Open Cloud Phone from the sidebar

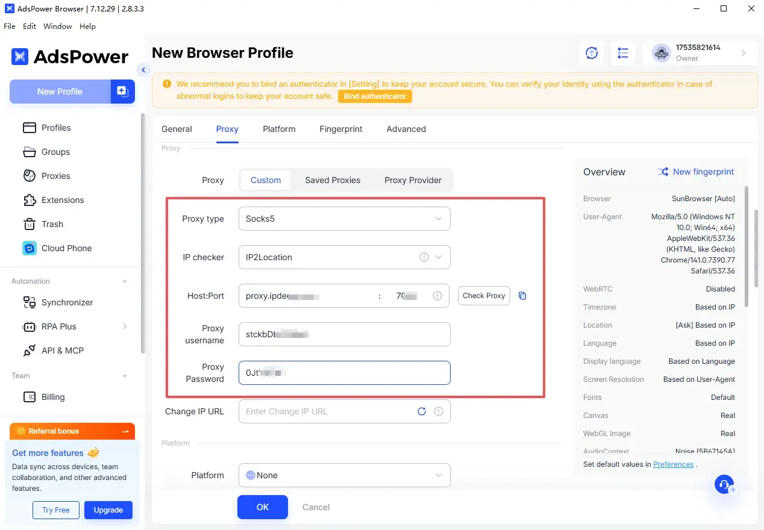[66, 248]
